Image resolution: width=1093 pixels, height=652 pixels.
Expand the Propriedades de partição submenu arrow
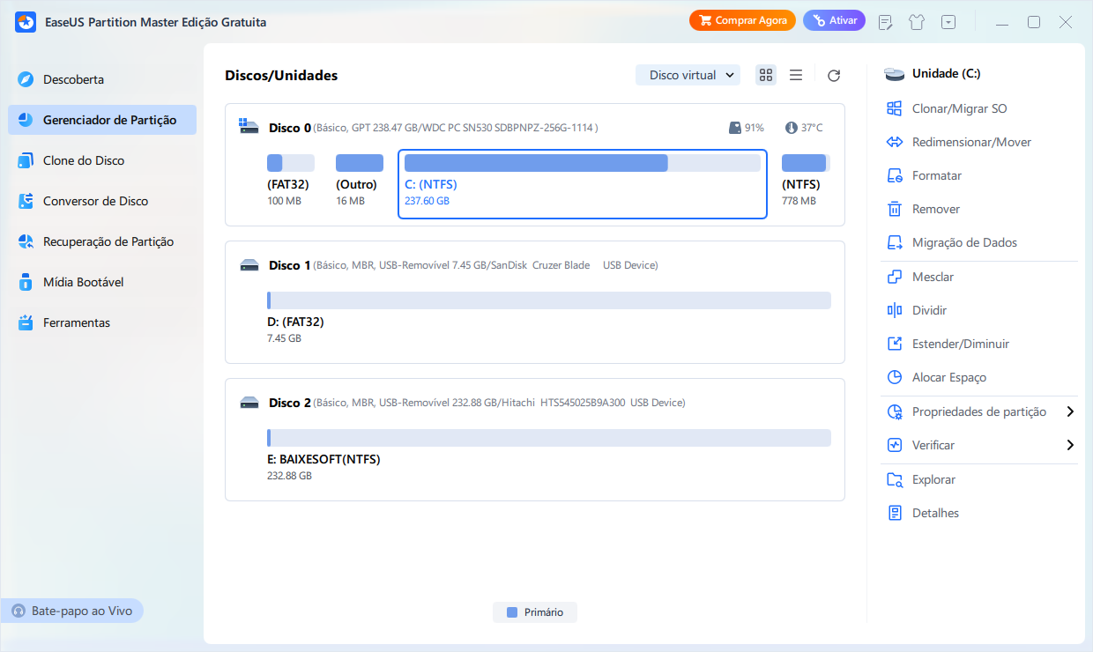coord(1069,411)
